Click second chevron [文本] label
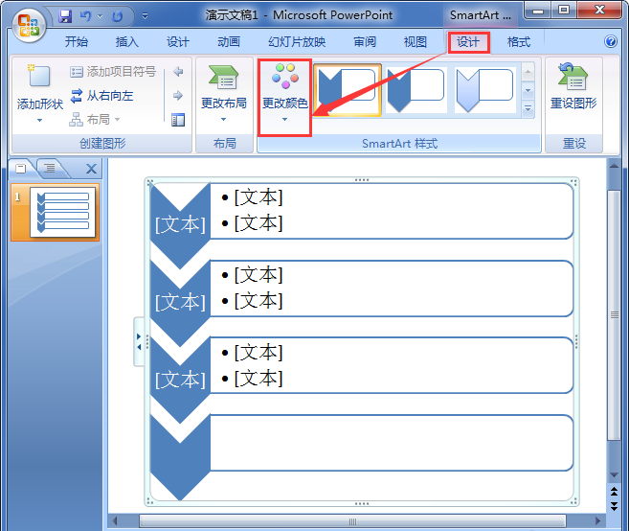Image resolution: width=629 pixels, height=531 pixels. (x=180, y=302)
